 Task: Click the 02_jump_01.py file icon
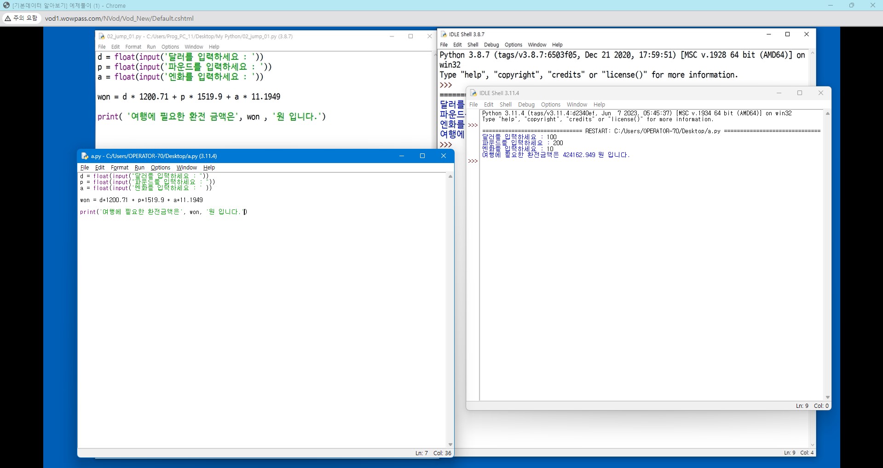tap(102, 36)
